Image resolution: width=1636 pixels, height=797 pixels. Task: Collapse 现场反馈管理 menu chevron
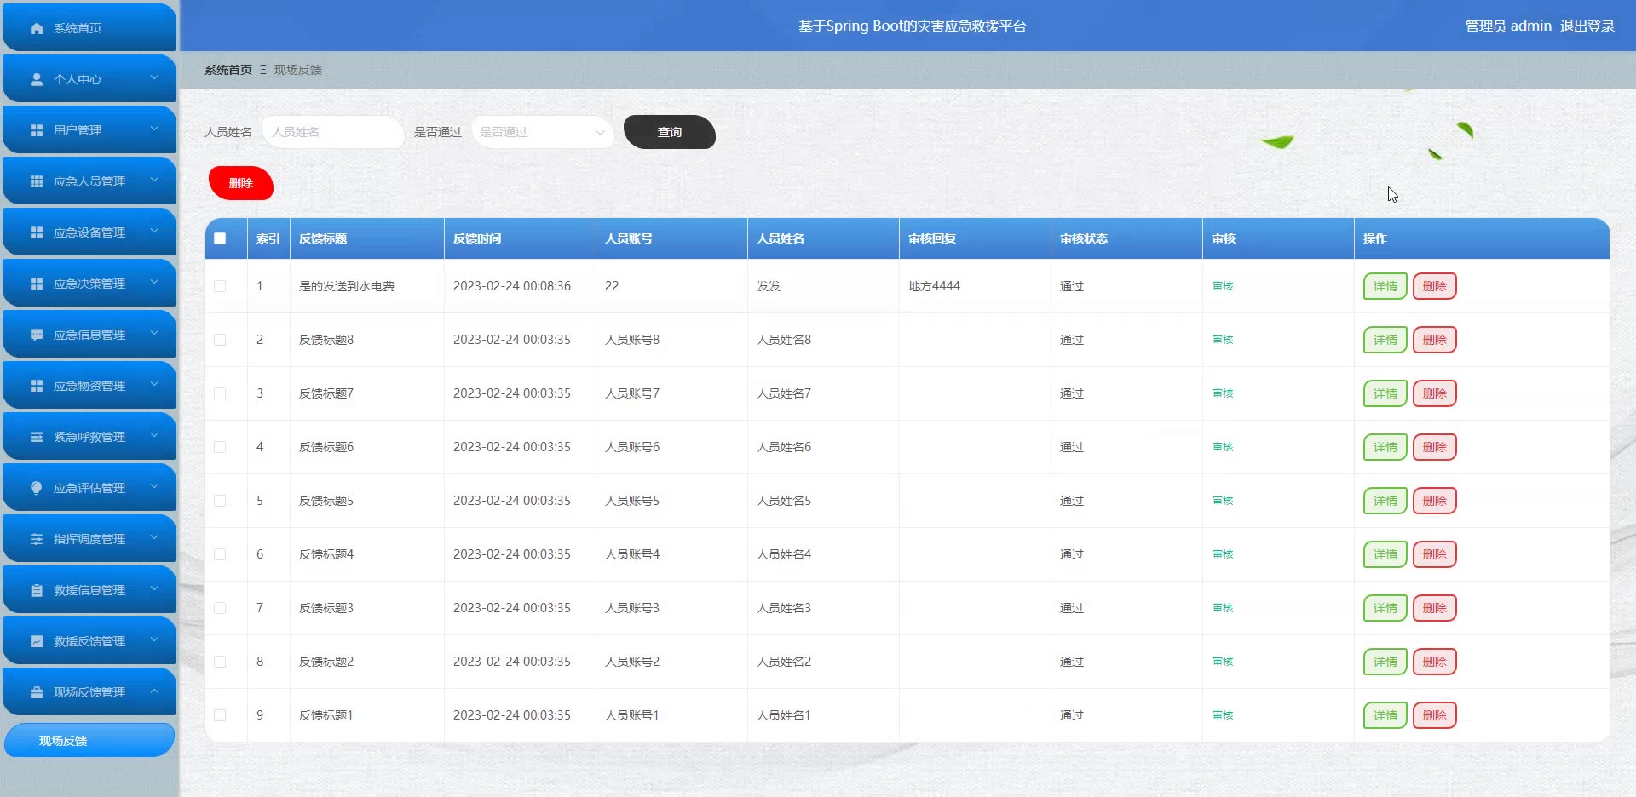(x=154, y=691)
